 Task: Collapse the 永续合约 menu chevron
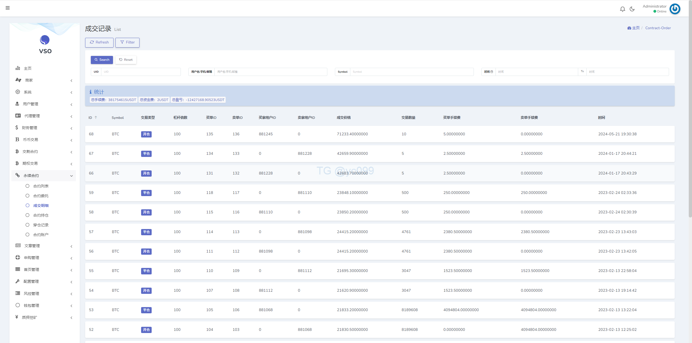click(71, 176)
